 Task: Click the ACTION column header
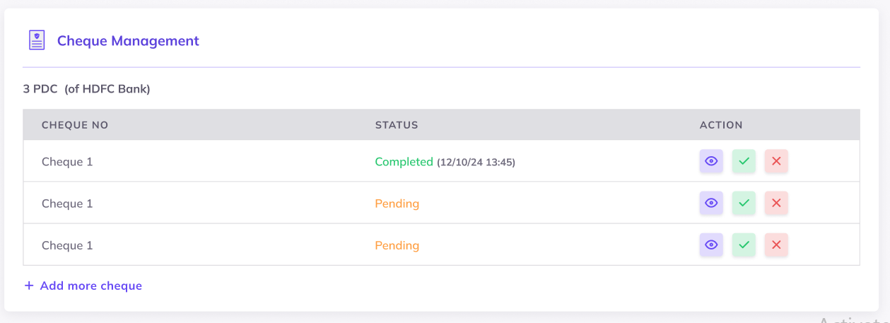721,125
